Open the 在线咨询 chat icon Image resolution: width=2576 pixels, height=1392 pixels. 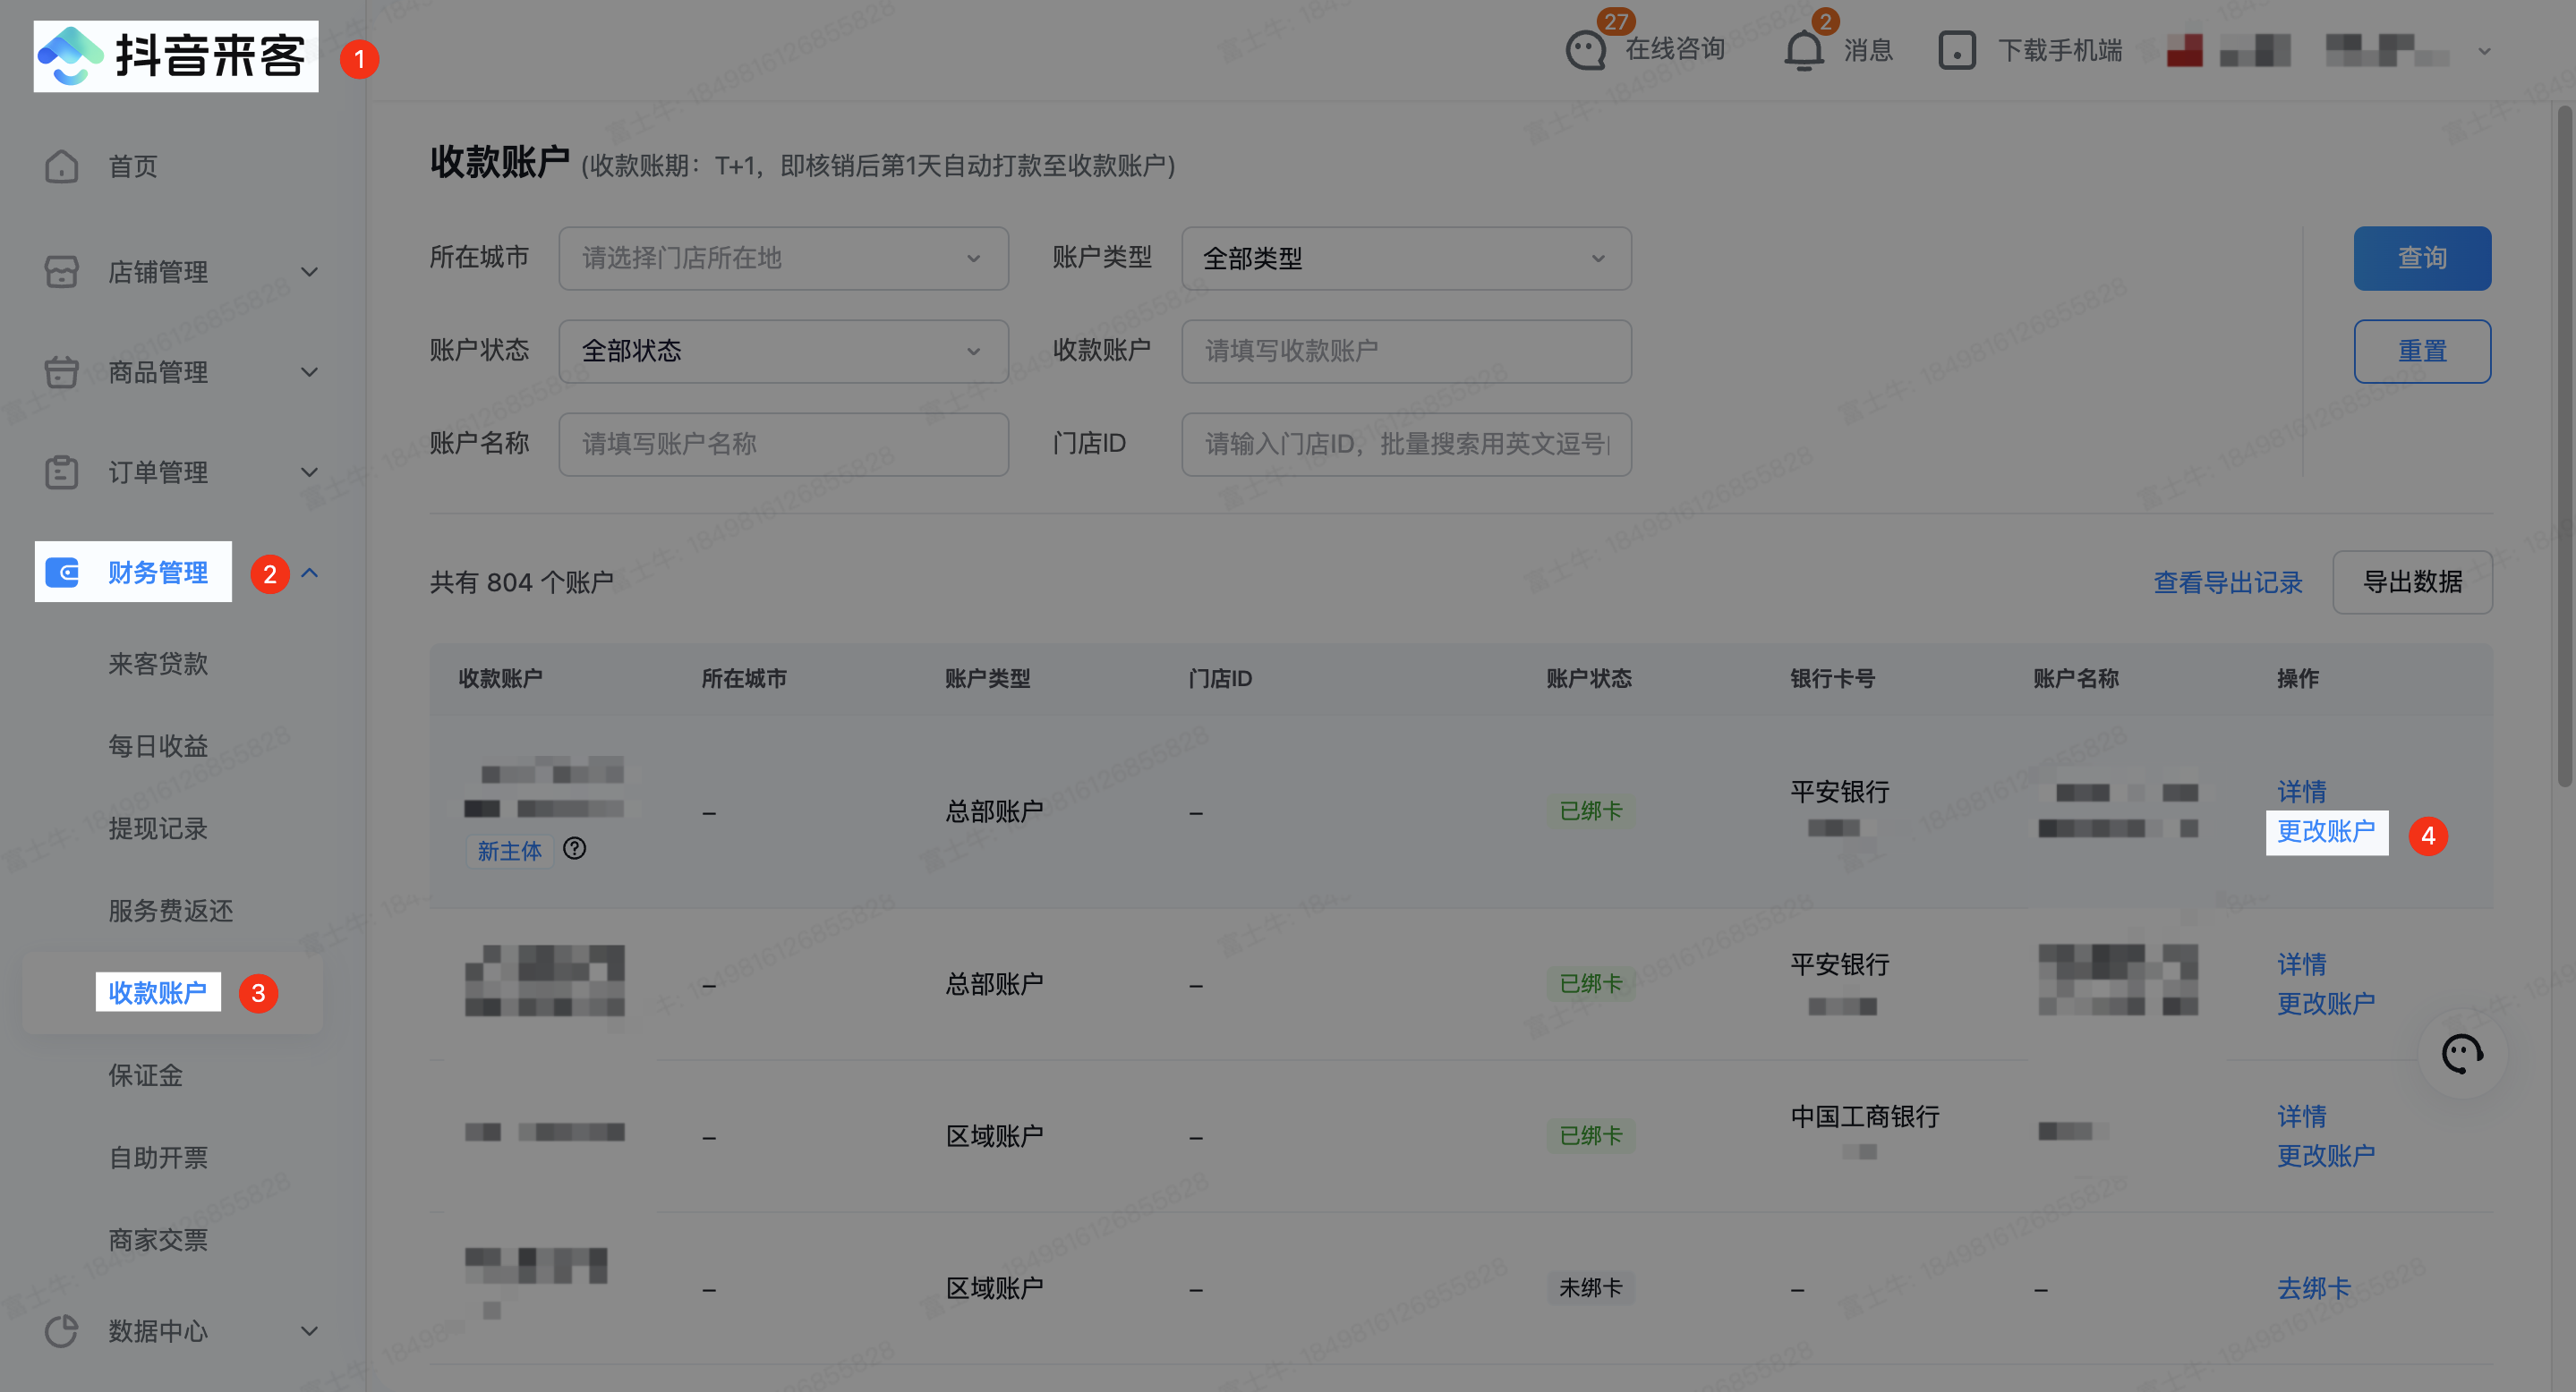[x=1586, y=50]
